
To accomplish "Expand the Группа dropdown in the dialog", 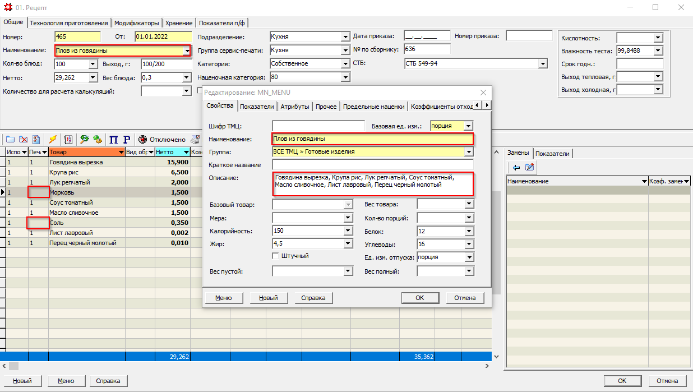I will click(469, 152).
